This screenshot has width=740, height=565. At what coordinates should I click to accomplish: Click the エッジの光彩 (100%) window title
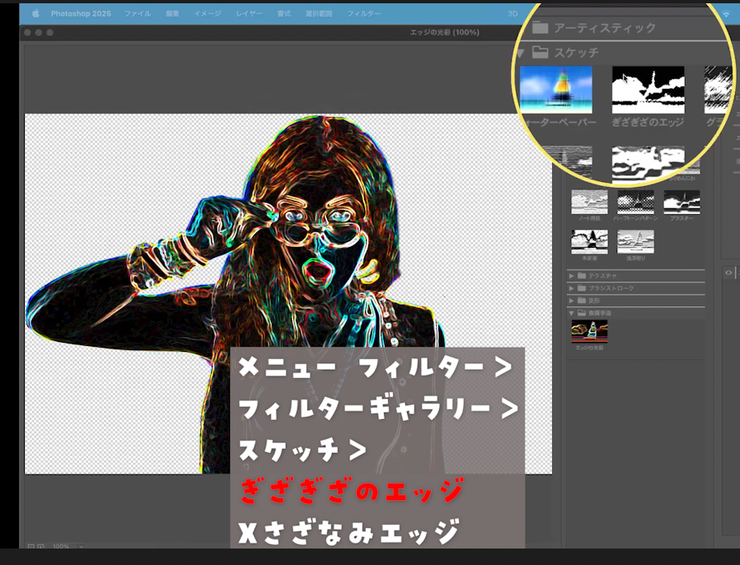[444, 32]
